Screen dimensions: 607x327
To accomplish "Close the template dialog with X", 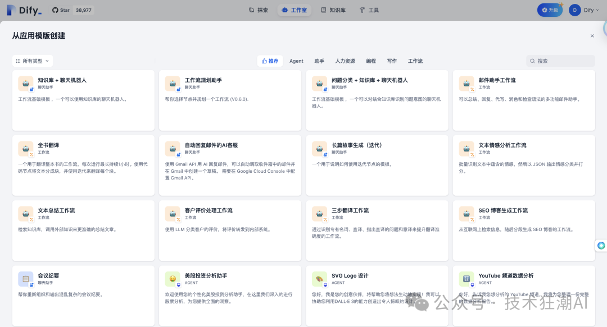I will [592, 36].
